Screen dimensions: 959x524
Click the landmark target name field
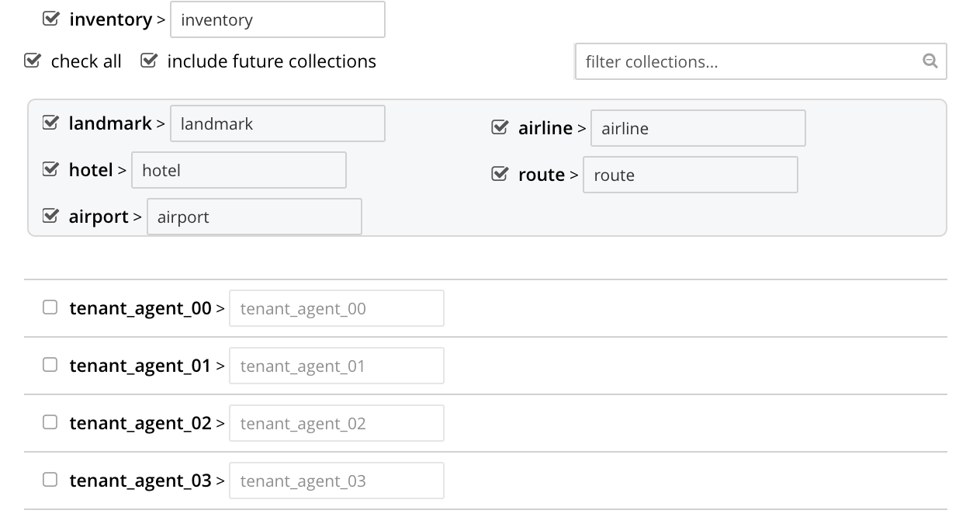click(x=277, y=123)
